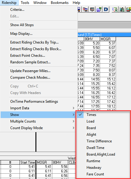The width and height of the screenshot is (131, 179).
Task: Click the 14:55 time cell
Action: (92, 79)
